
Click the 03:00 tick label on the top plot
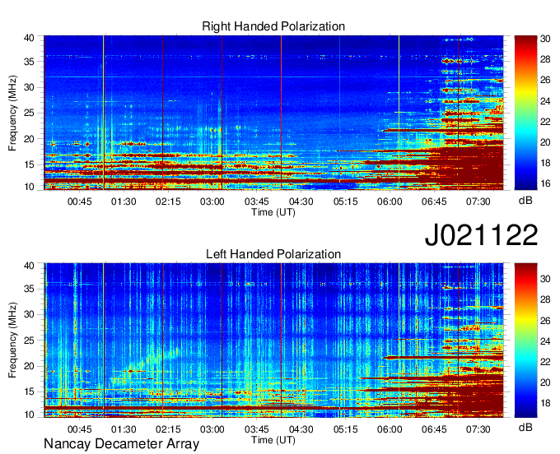(212, 202)
